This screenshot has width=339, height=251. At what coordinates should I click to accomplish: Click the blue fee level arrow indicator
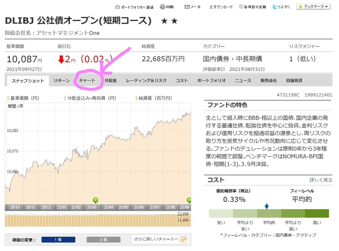(x=266, y=207)
